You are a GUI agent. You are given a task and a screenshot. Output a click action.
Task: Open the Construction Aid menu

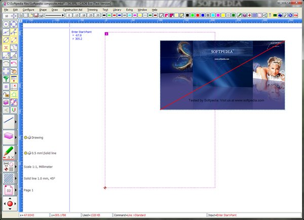(72, 10)
